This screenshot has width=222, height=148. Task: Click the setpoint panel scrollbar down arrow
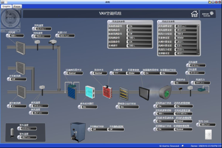[x=198, y=54]
